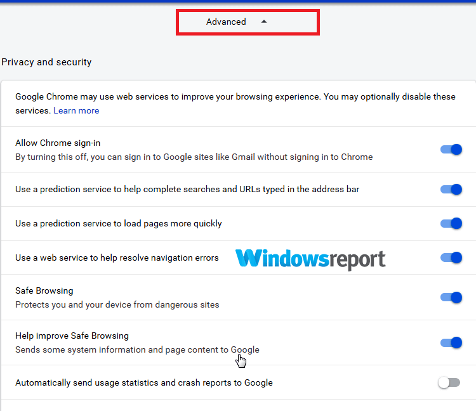The height and width of the screenshot is (411, 476).
Task: Turn off address bar prediction service toggle
Action: tap(451, 189)
